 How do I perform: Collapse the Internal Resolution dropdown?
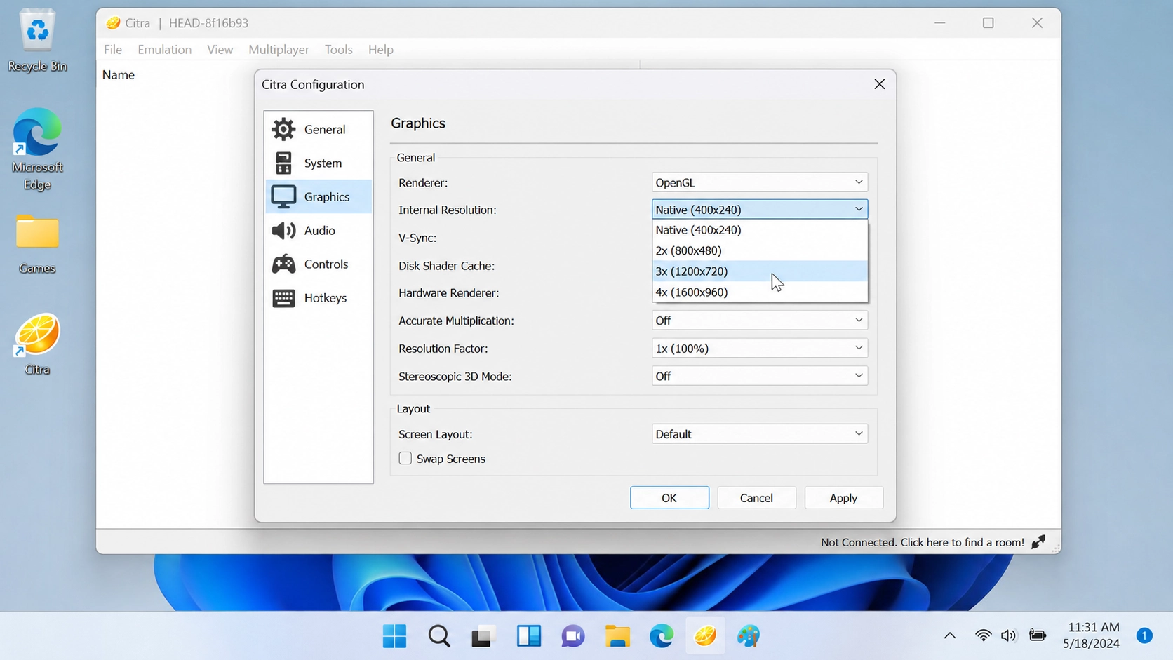(759, 209)
